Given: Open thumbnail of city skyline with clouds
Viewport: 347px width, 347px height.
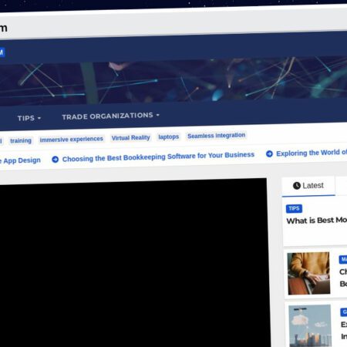Looking at the screenshot, I should 310,326.
